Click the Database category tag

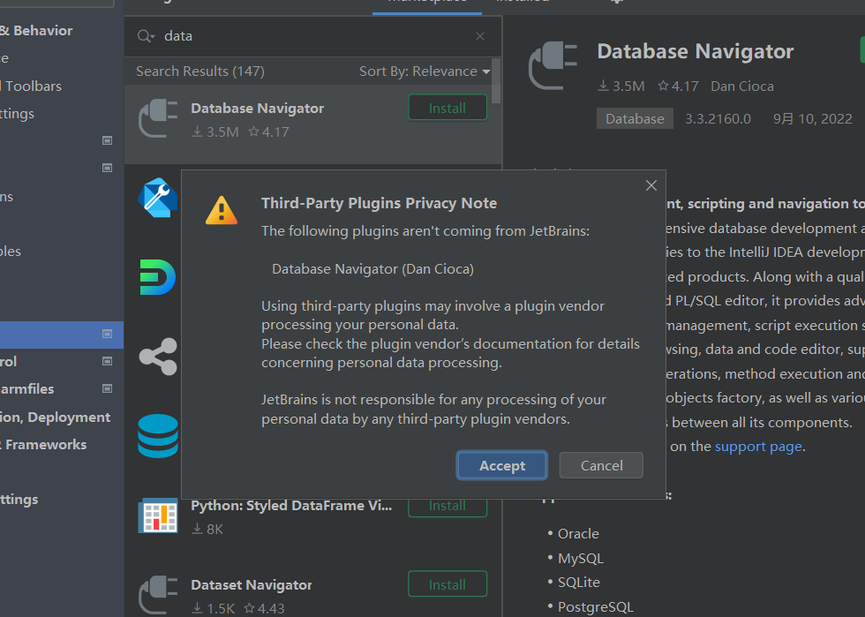pos(635,119)
